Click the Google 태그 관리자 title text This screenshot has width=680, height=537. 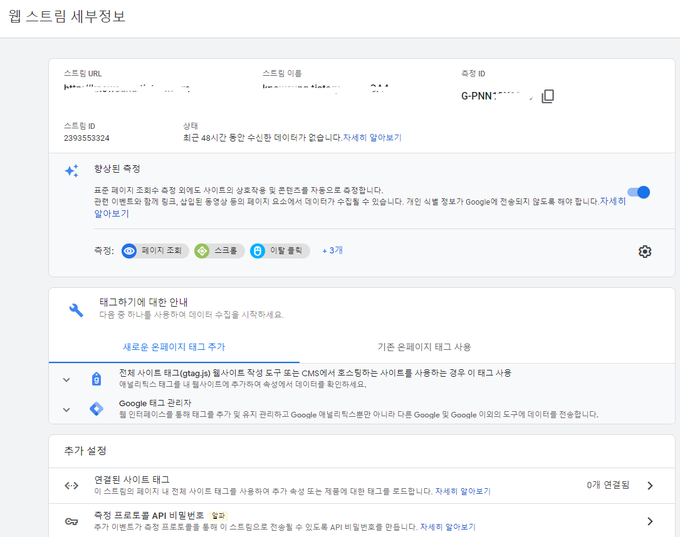point(155,403)
